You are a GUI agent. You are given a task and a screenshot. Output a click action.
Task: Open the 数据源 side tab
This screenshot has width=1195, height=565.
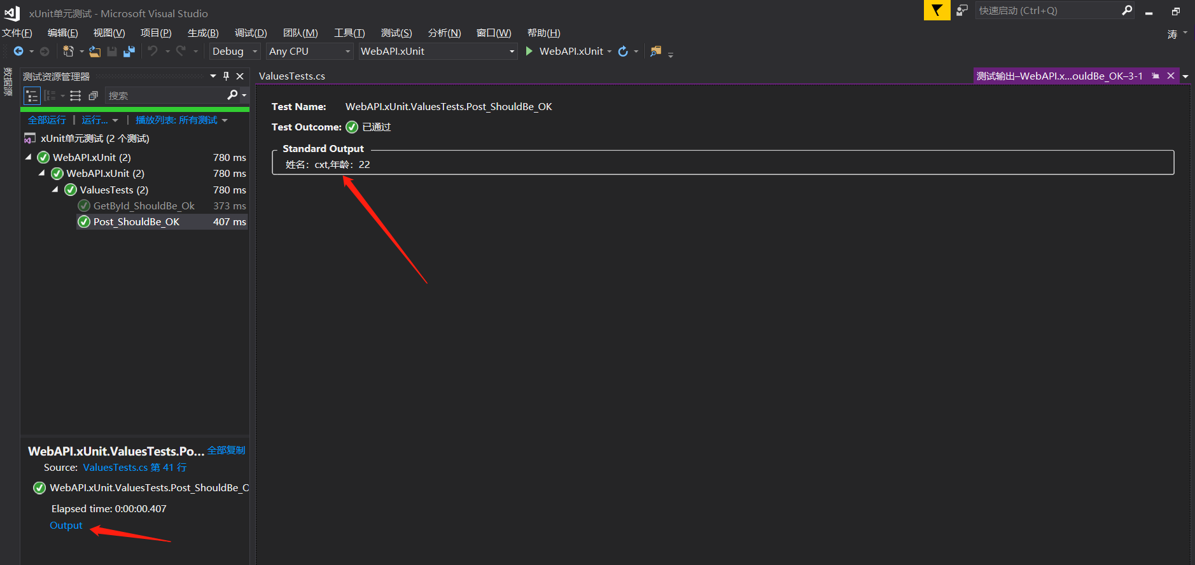pos(8,81)
